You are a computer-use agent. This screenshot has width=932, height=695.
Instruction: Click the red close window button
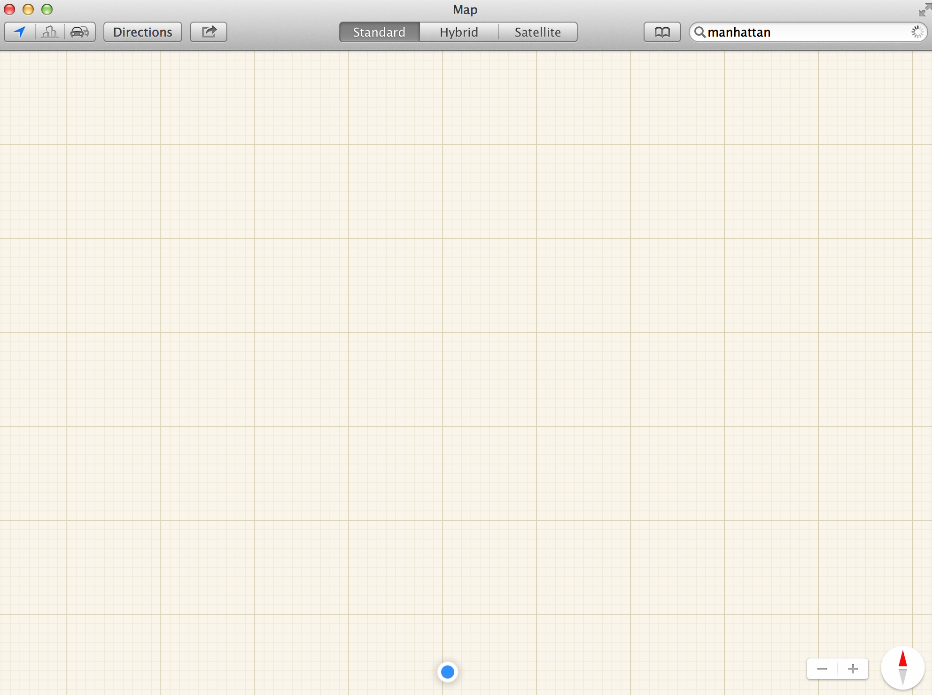point(9,9)
